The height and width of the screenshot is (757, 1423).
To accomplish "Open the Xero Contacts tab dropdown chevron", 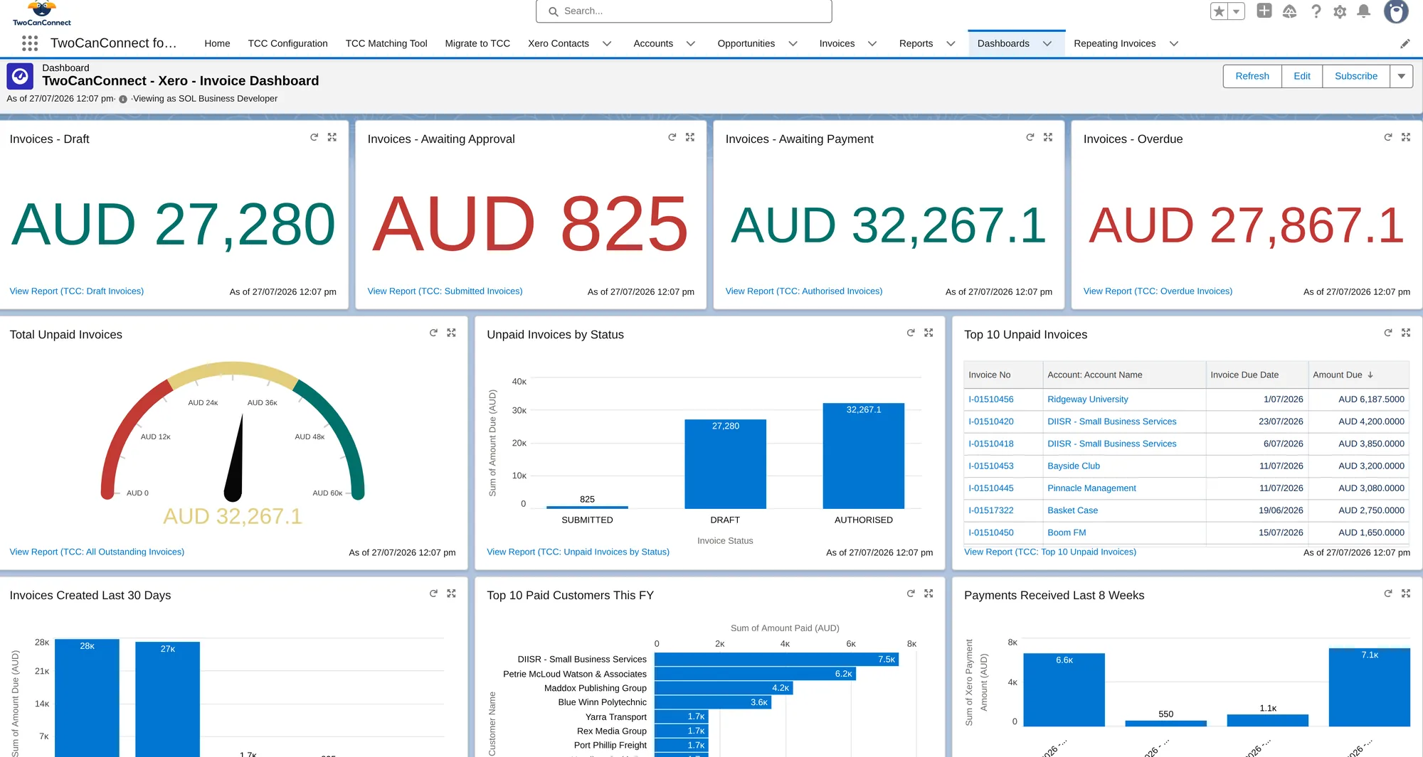I will tap(607, 43).
